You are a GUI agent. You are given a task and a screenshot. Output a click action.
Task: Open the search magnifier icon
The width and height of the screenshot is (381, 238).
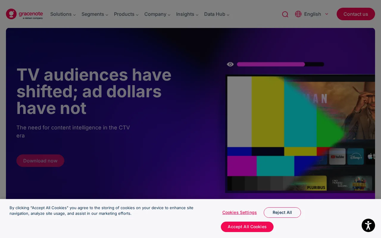point(285,14)
